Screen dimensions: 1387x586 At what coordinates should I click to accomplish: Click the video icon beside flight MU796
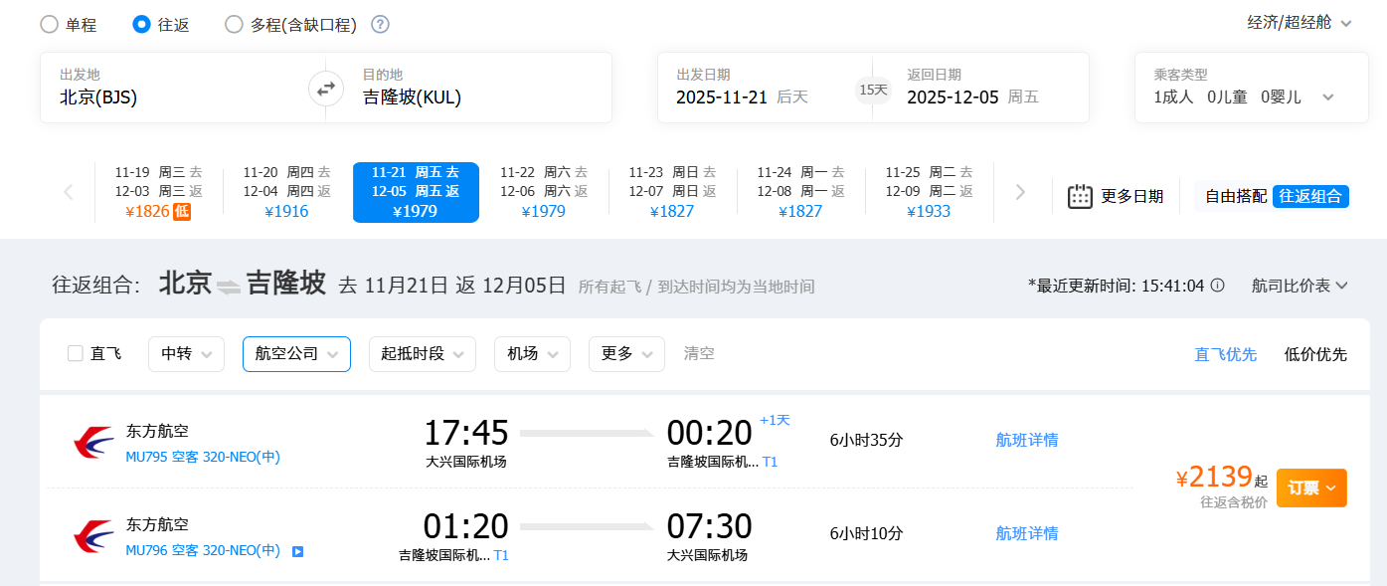(x=297, y=551)
